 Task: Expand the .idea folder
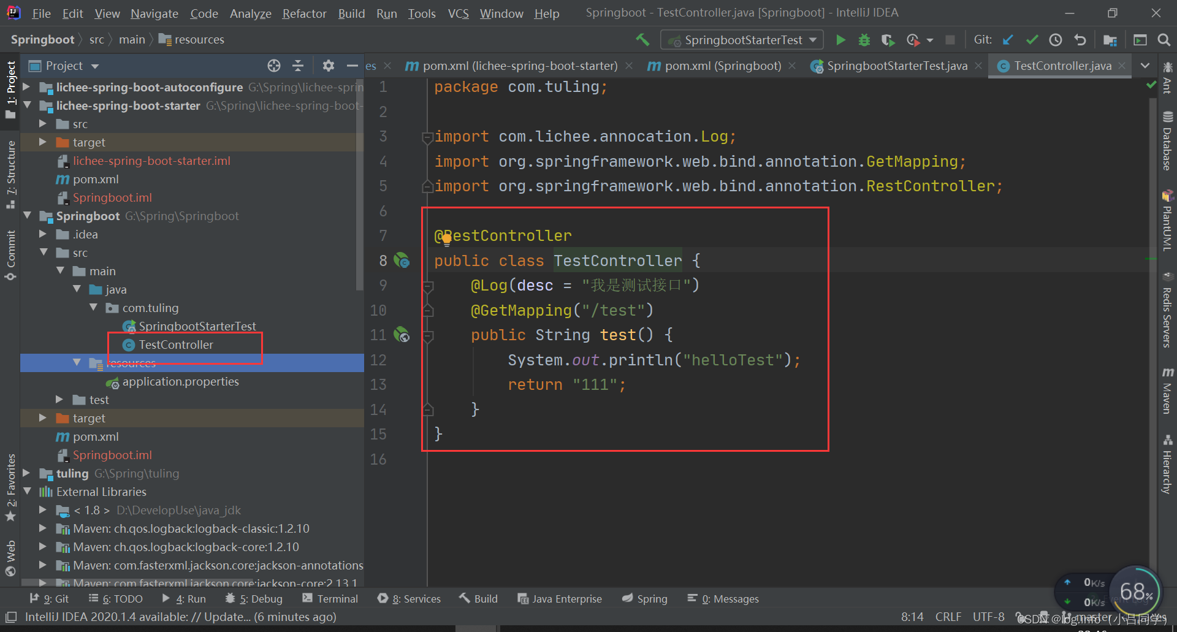tap(43, 234)
